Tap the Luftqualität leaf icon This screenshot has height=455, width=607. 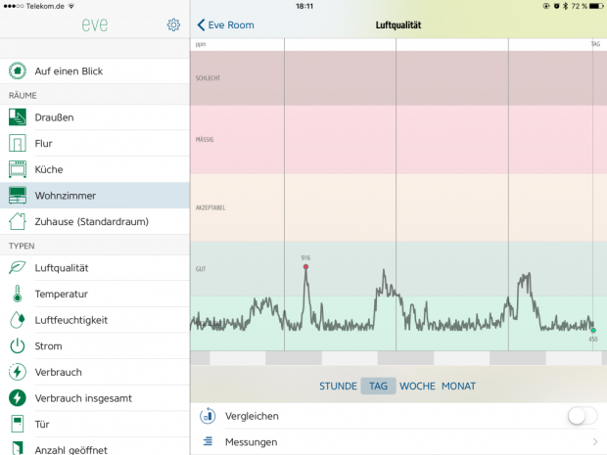tap(18, 267)
